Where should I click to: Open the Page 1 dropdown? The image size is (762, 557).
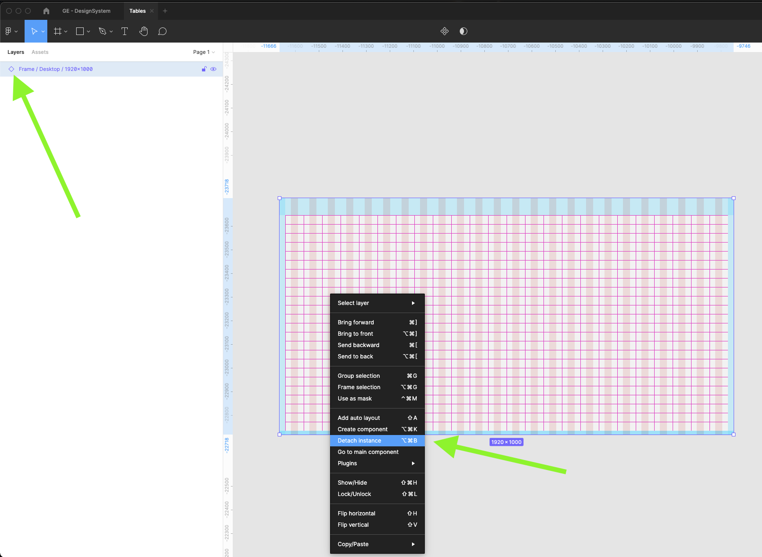pyautogui.click(x=204, y=52)
